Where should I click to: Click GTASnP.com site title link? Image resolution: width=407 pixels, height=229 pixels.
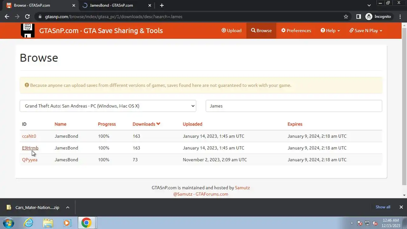coord(101,31)
